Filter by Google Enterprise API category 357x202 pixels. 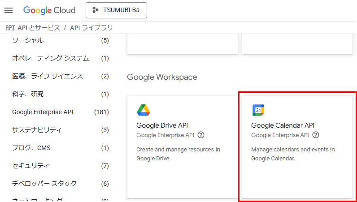[43, 112]
